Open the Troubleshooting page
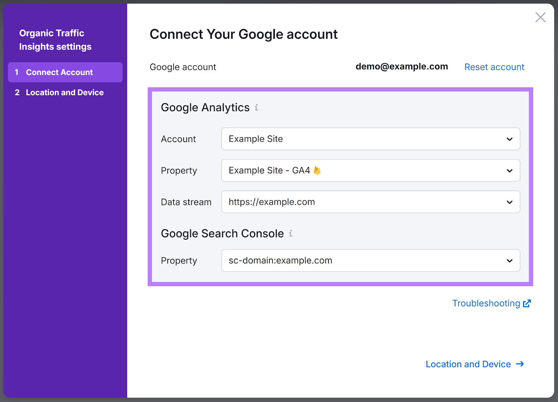The width and height of the screenshot is (558, 402). (486, 303)
